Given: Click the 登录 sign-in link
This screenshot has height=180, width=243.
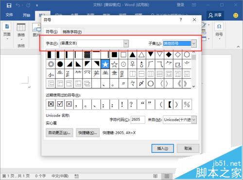Looking at the screenshot, I should 180,5.
